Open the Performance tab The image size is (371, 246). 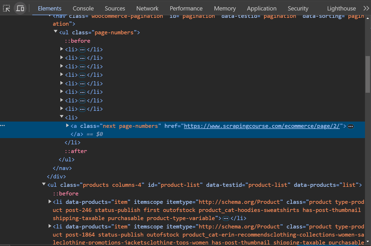tap(186, 8)
